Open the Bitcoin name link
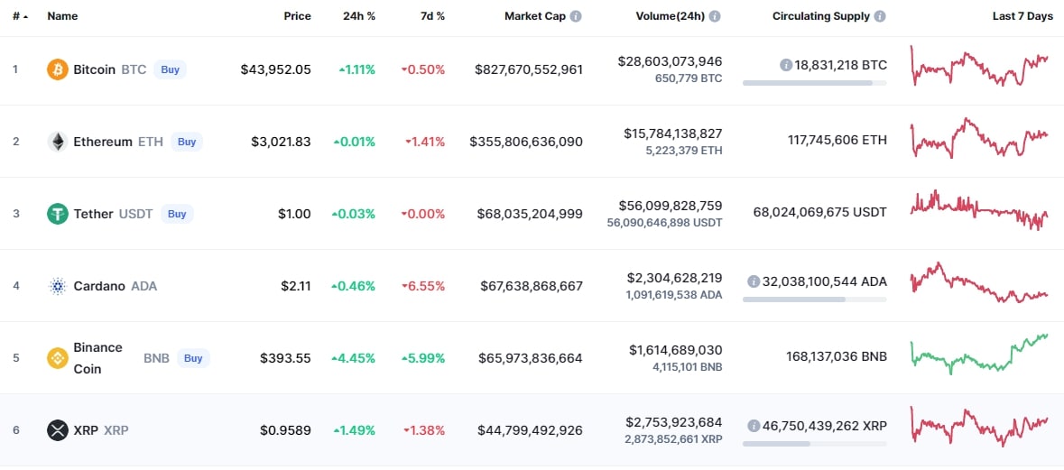Image resolution: width=1064 pixels, height=470 pixels. click(x=95, y=69)
